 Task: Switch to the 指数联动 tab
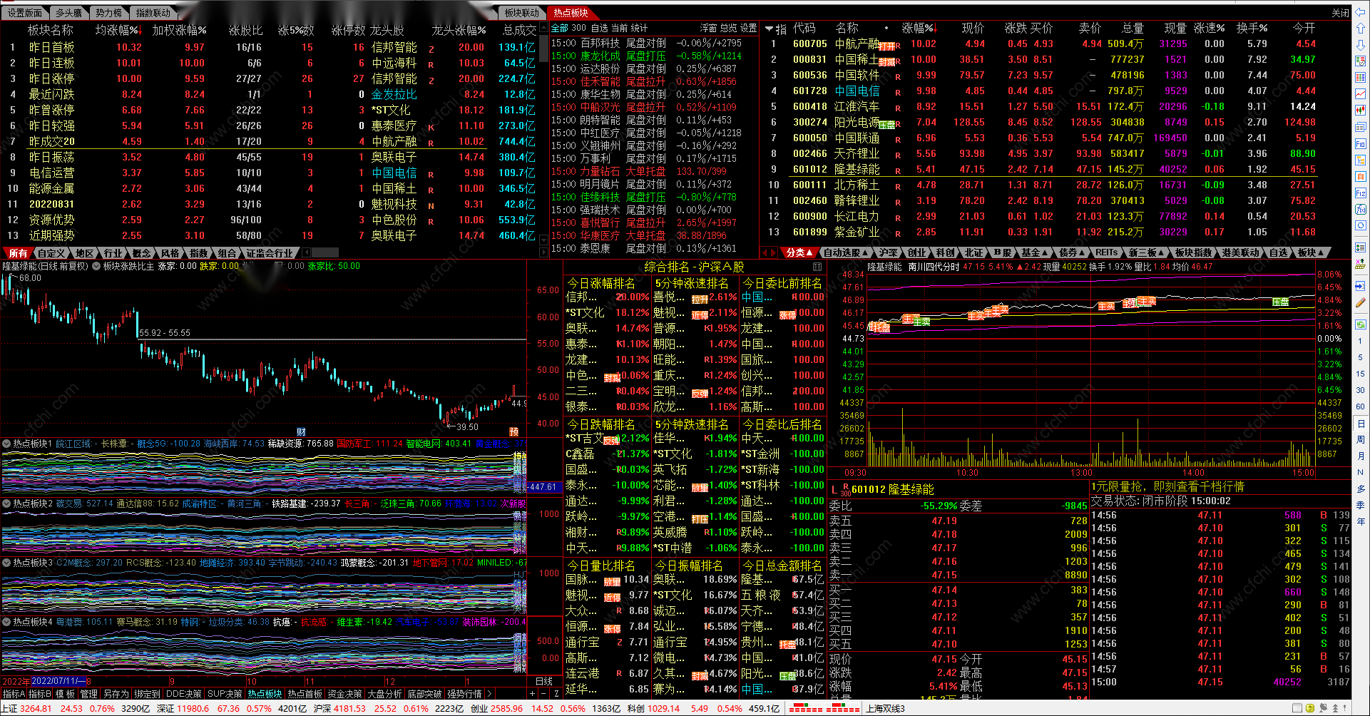pos(153,13)
